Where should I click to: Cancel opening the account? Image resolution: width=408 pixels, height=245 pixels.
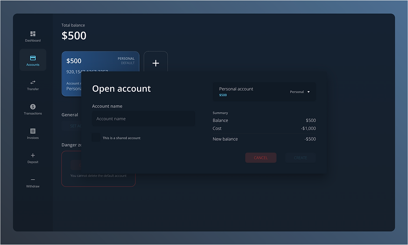coord(261,158)
